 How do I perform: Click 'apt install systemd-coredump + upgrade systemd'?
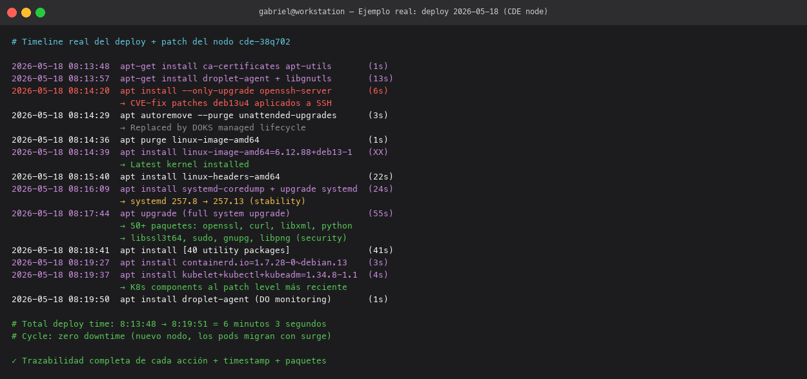point(239,189)
